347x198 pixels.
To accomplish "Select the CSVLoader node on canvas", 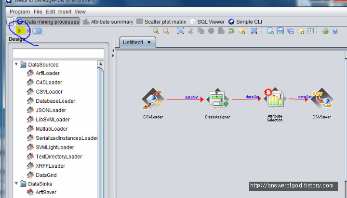I will tap(153, 99).
